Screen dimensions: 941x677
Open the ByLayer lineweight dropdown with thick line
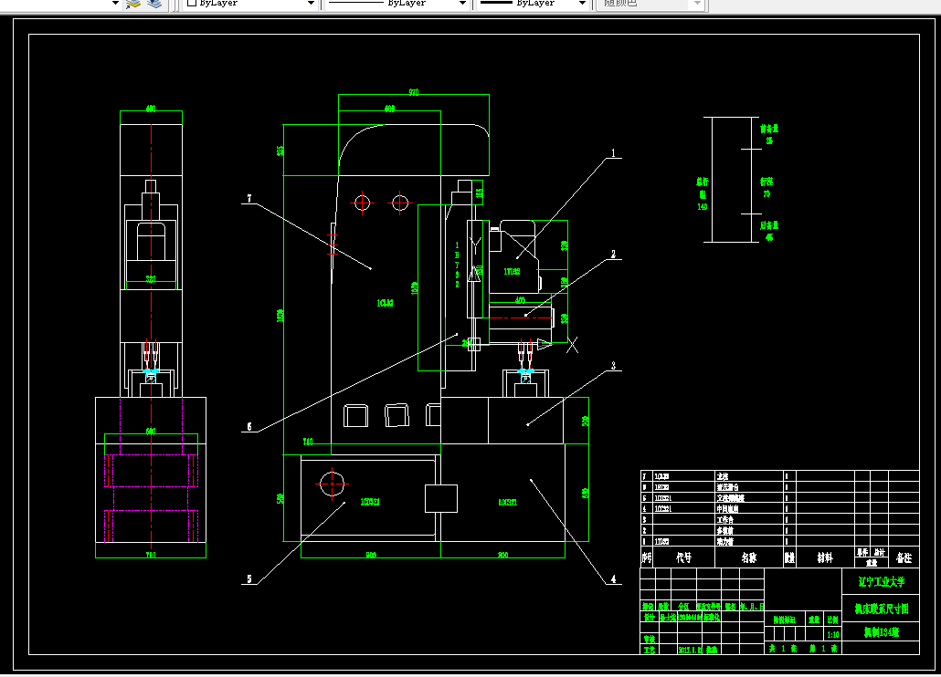click(533, 4)
